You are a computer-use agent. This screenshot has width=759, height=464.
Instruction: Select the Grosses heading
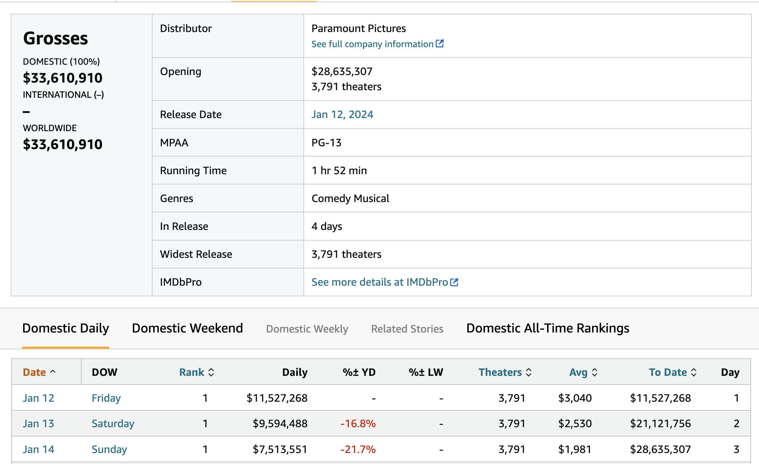pos(55,38)
